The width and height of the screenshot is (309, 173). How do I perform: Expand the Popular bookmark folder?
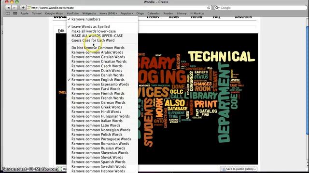click(126, 13)
